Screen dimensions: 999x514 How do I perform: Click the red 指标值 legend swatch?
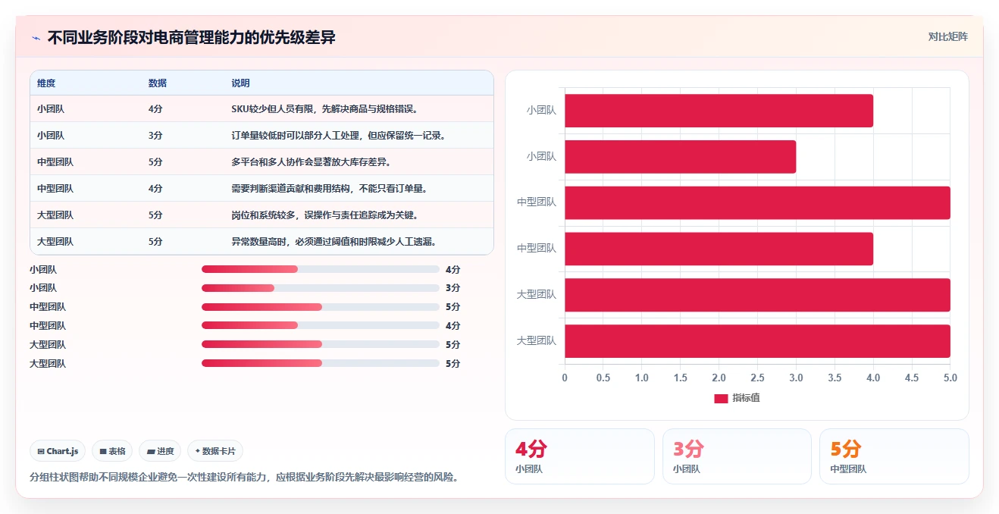721,398
